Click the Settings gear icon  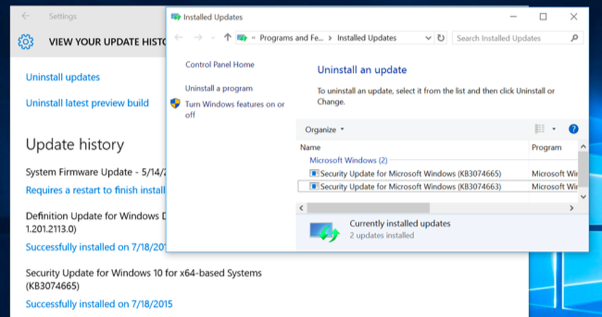click(26, 42)
